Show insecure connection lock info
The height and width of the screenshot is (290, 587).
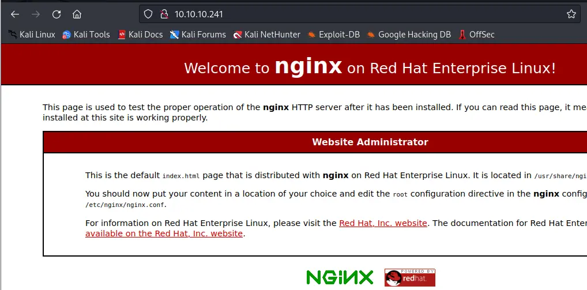[x=164, y=14]
